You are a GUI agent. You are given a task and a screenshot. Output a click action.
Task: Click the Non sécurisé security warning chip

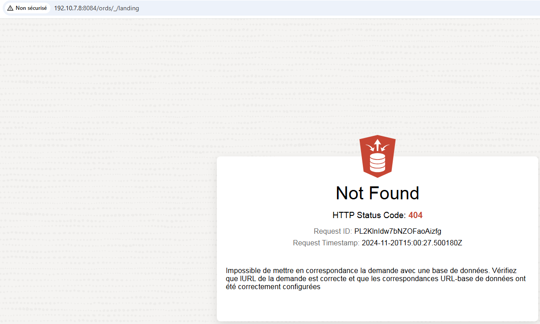tap(27, 8)
